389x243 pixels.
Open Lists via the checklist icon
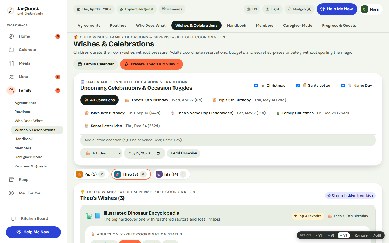coord(11,77)
